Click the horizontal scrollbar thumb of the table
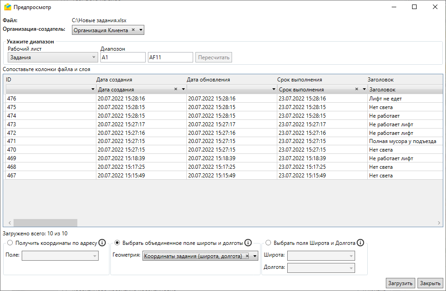Image resolution: width=446 pixels, height=291 pixels. 45,223
